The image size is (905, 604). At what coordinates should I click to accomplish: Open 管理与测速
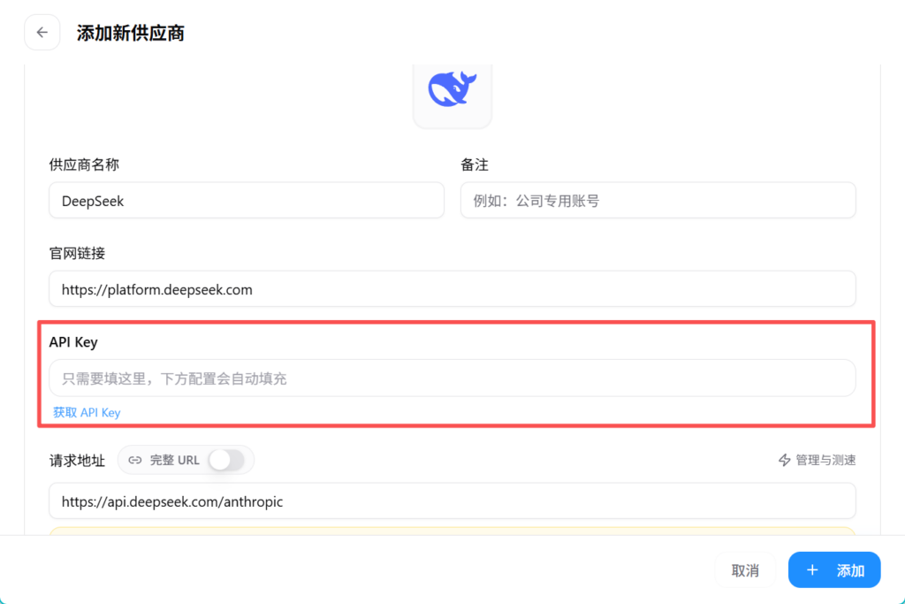tap(817, 460)
